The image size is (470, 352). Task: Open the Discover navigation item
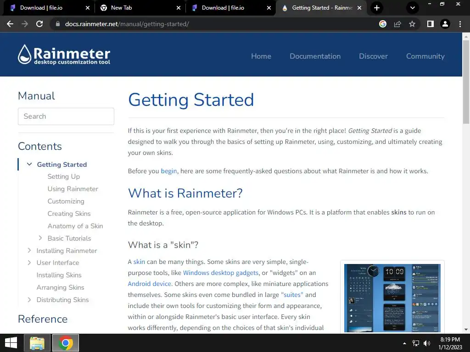[x=373, y=56]
